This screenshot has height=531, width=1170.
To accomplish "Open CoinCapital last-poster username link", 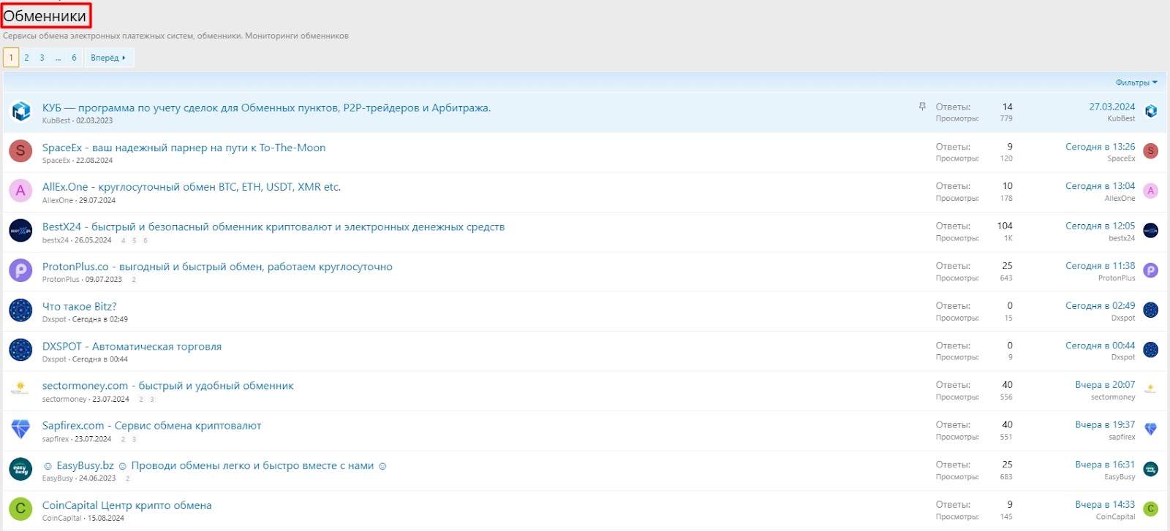I will (x=1116, y=517).
